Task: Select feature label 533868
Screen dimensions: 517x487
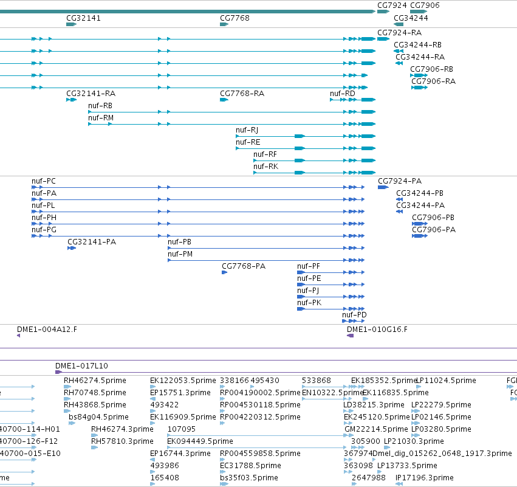Action: coord(316,381)
